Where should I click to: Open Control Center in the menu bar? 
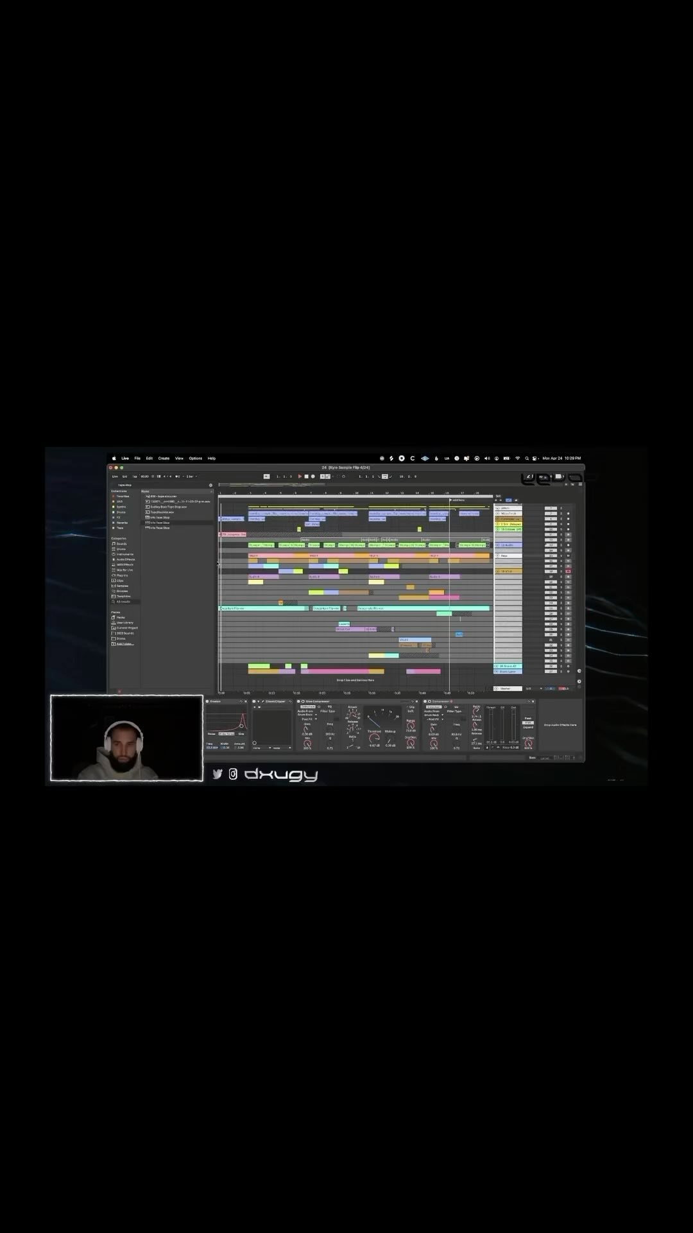click(535, 458)
